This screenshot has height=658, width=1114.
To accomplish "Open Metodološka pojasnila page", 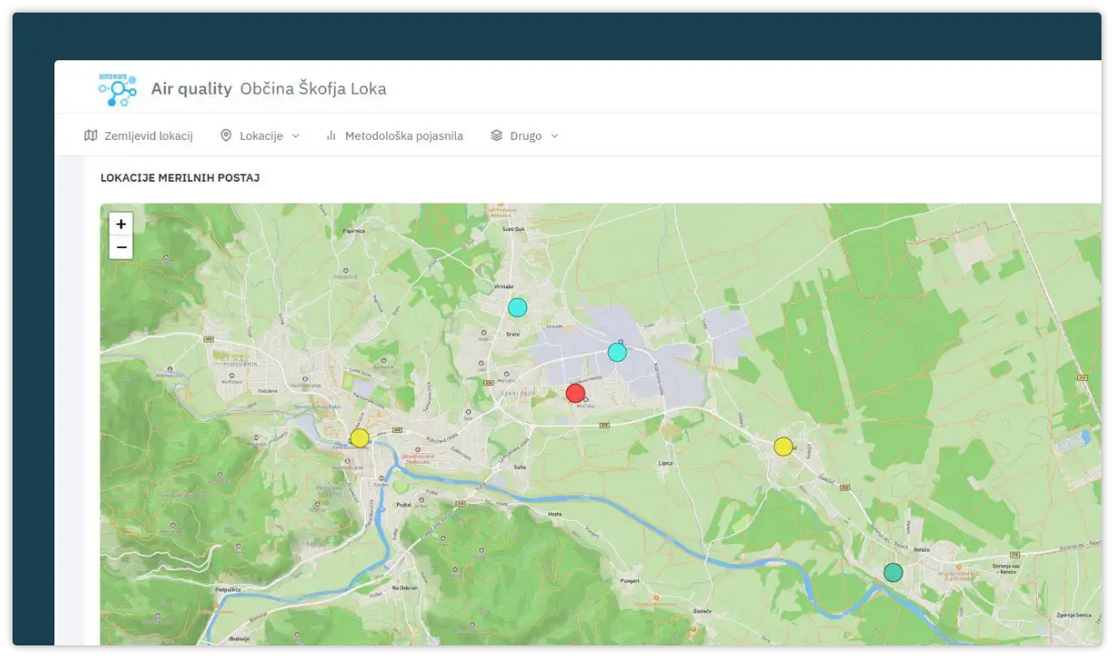I will coord(404,136).
